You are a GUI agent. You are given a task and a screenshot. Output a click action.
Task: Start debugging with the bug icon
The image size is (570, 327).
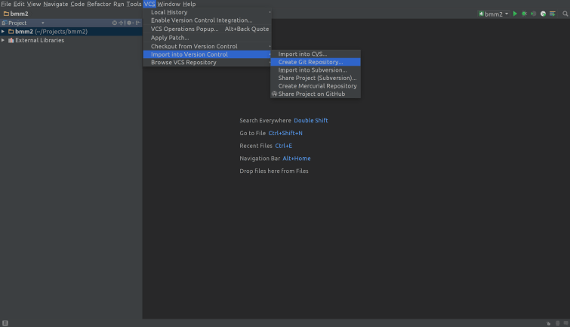(524, 14)
